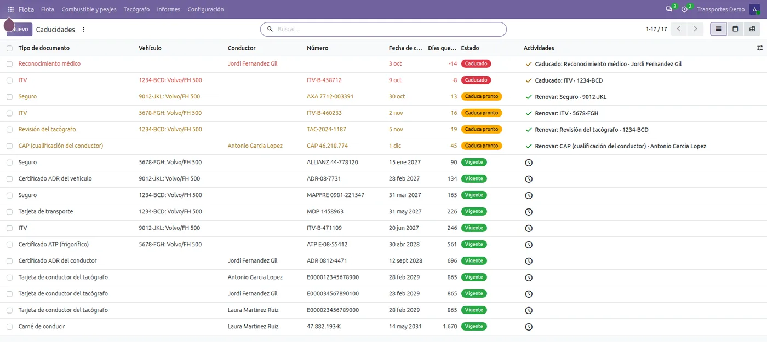767x342 pixels.
Task: Check the CAP cualificación row checkbox
Action: 9,146
